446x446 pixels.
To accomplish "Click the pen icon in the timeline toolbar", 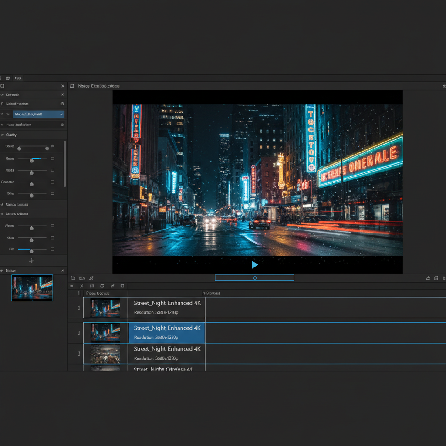I will tap(112, 286).
